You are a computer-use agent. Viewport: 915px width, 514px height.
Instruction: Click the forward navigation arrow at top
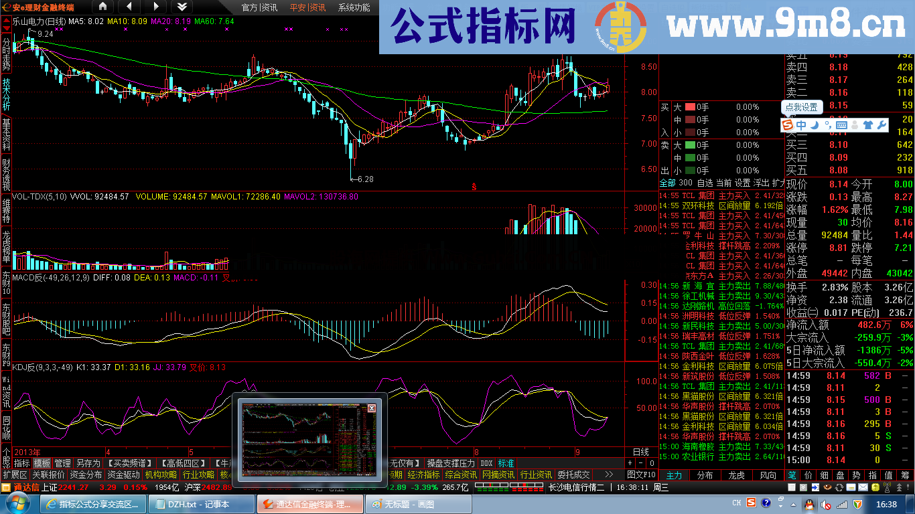point(156,8)
